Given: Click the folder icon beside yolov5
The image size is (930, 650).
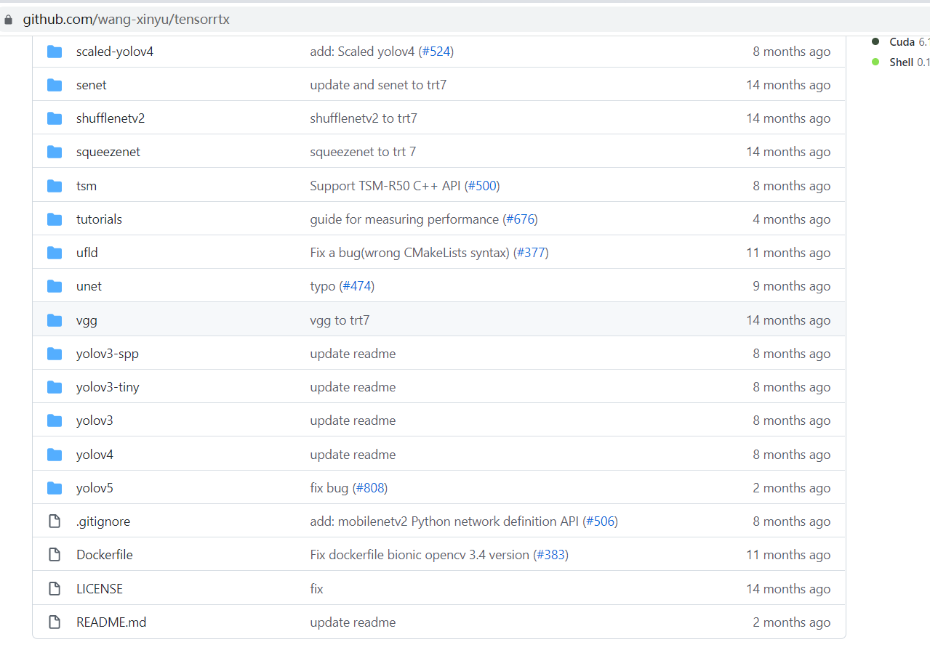Looking at the screenshot, I should [55, 488].
